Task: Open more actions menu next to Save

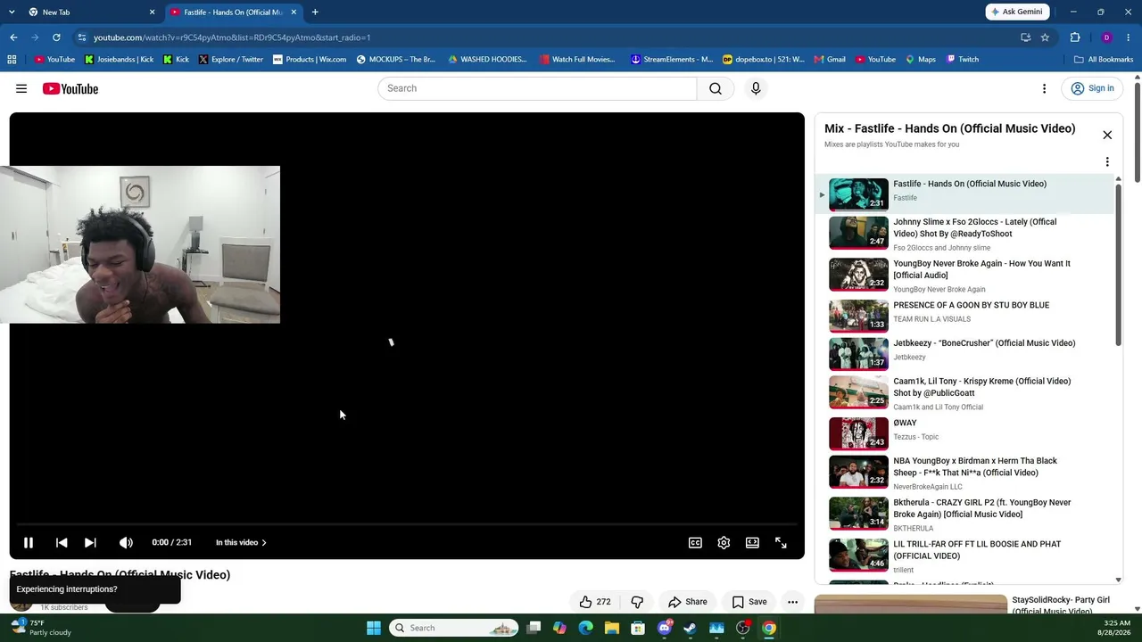Action: tap(792, 602)
